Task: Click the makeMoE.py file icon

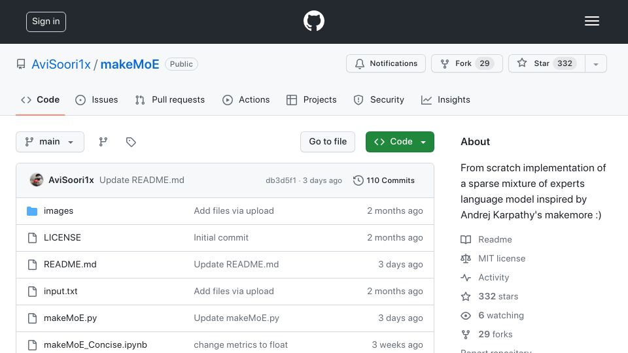Action: point(32,318)
